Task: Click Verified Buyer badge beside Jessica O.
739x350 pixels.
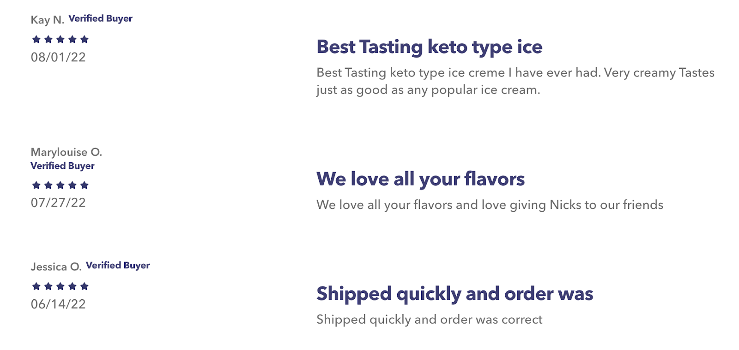Action: 118,266
